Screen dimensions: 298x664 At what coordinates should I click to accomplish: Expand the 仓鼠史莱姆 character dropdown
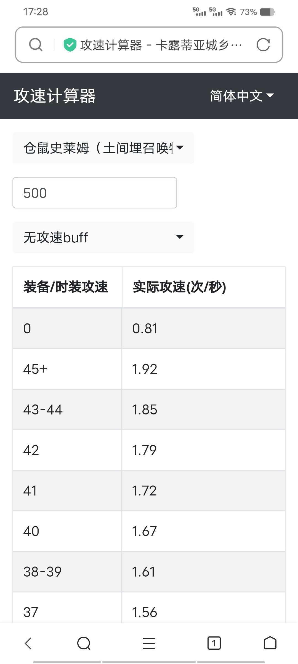click(x=103, y=148)
